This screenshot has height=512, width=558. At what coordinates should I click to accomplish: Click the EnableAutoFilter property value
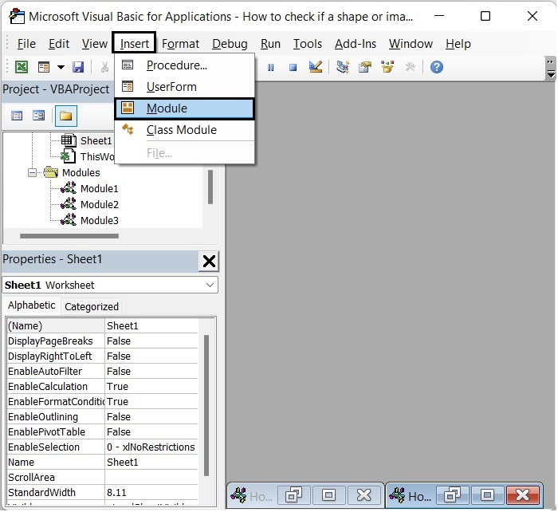[x=151, y=372]
